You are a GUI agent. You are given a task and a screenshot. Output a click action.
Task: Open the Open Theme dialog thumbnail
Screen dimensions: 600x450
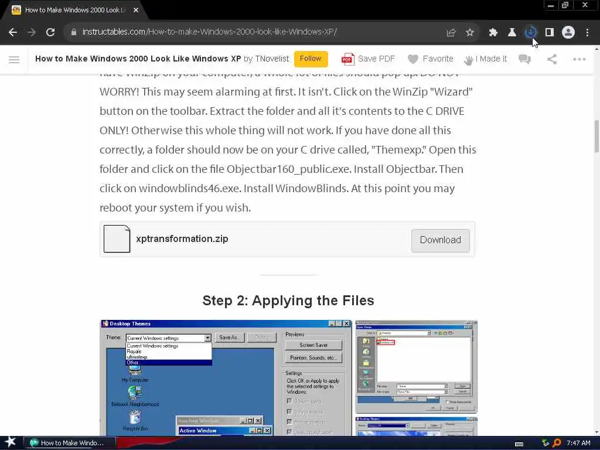coord(417,367)
